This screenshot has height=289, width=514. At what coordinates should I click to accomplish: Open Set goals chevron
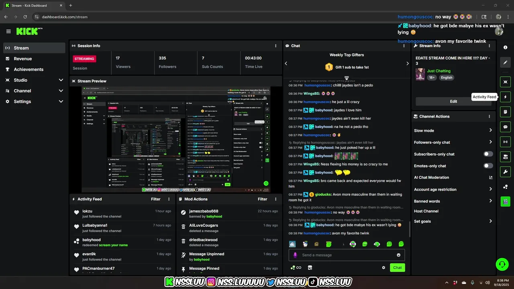point(491,221)
